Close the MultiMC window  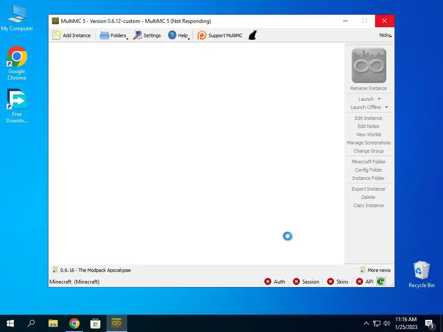coord(385,21)
